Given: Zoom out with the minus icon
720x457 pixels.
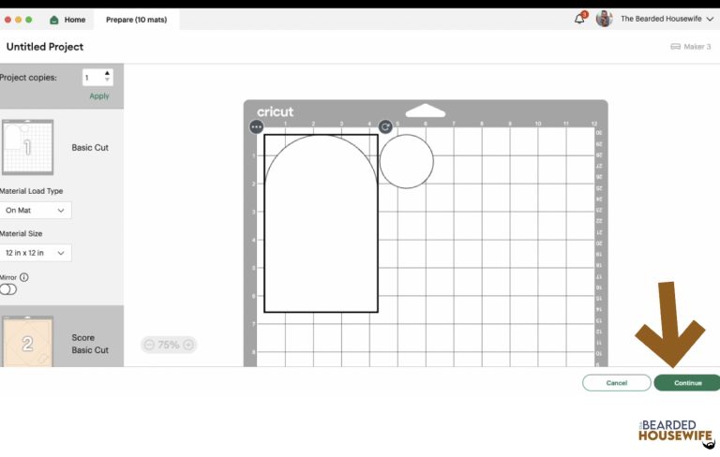Looking at the screenshot, I should point(149,345).
